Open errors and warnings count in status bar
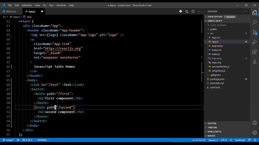259x145 pixels. pyautogui.click(x=28, y=140)
